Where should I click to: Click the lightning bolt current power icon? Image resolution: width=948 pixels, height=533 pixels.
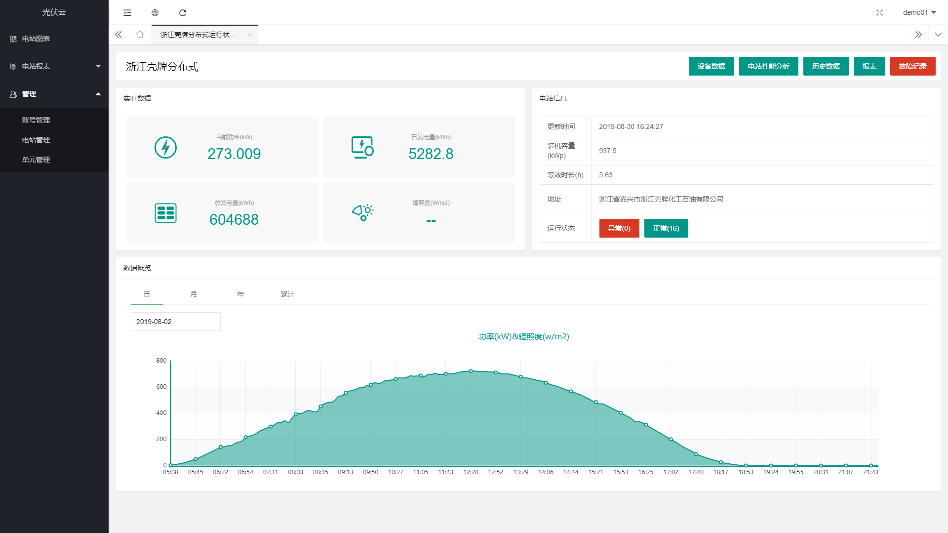pyautogui.click(x=165, y=147)
